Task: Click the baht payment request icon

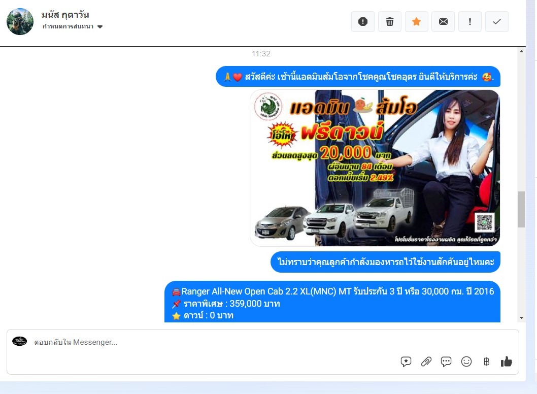Action: 486,362
